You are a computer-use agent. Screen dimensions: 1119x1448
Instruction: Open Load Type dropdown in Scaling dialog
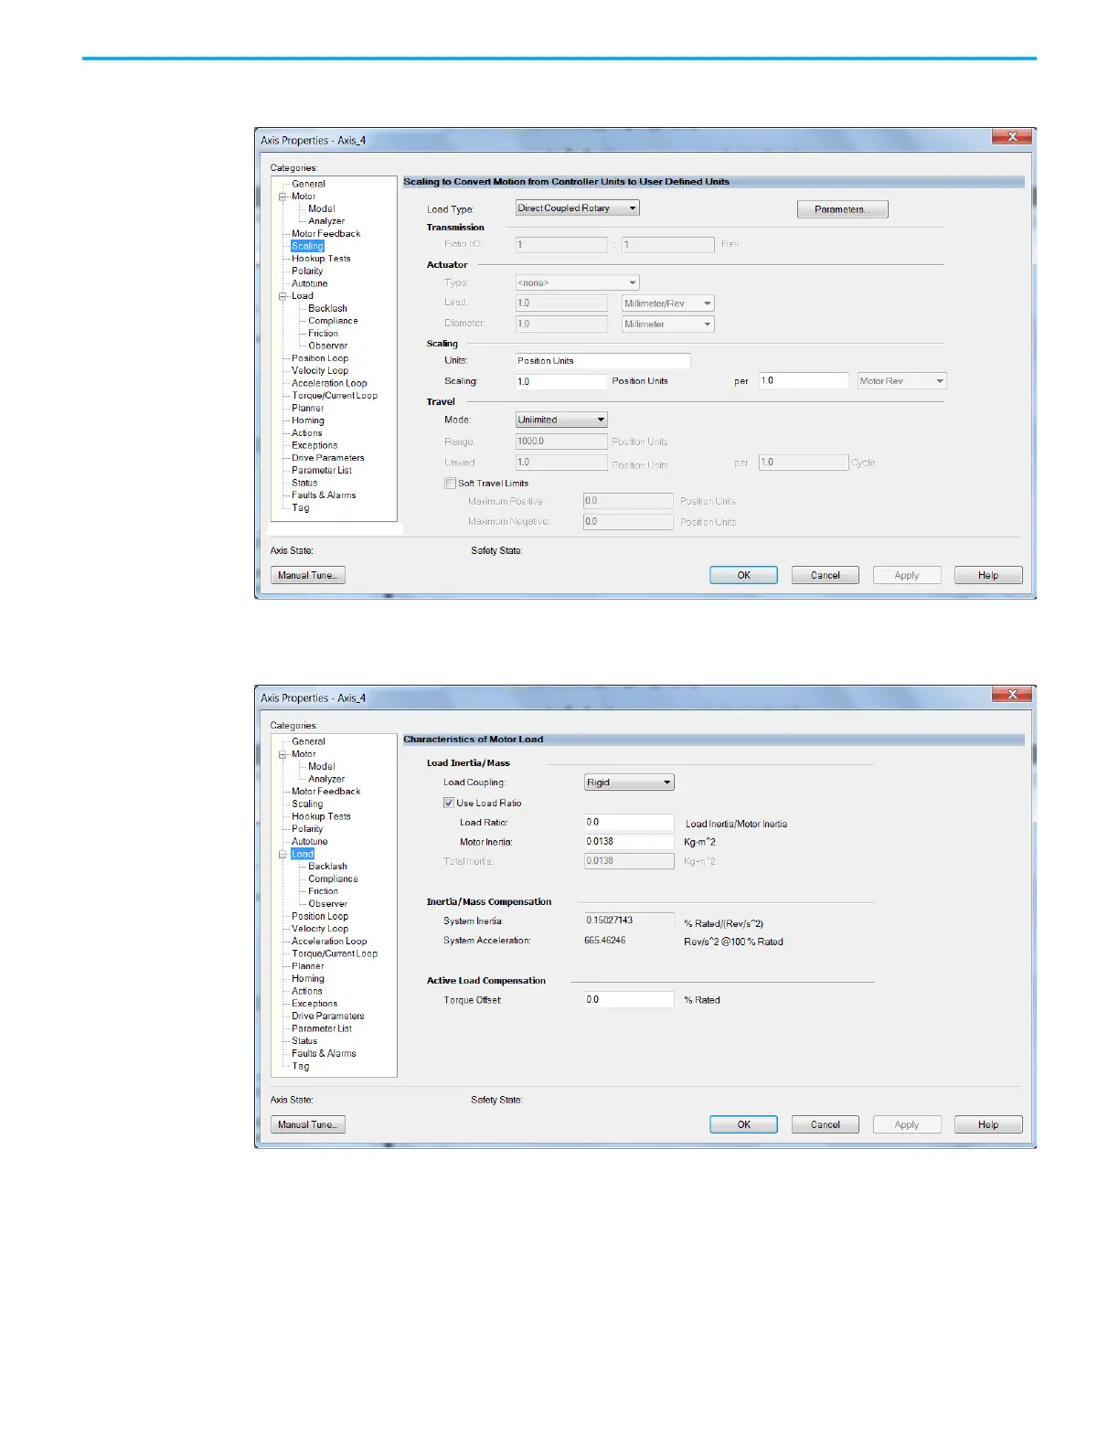578,208
